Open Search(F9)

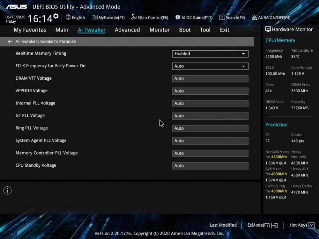click(x=232, y=18)
